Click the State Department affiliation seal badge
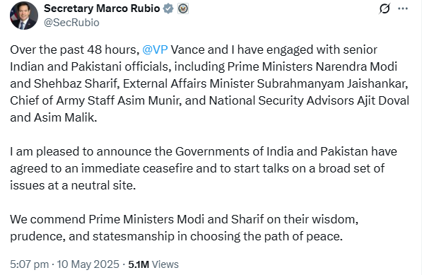The image size is (422, 275). coord(183,8)
